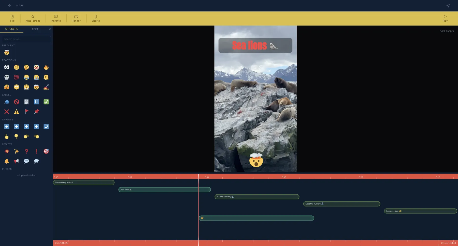Add the megaphone sticker

[17, 161]
